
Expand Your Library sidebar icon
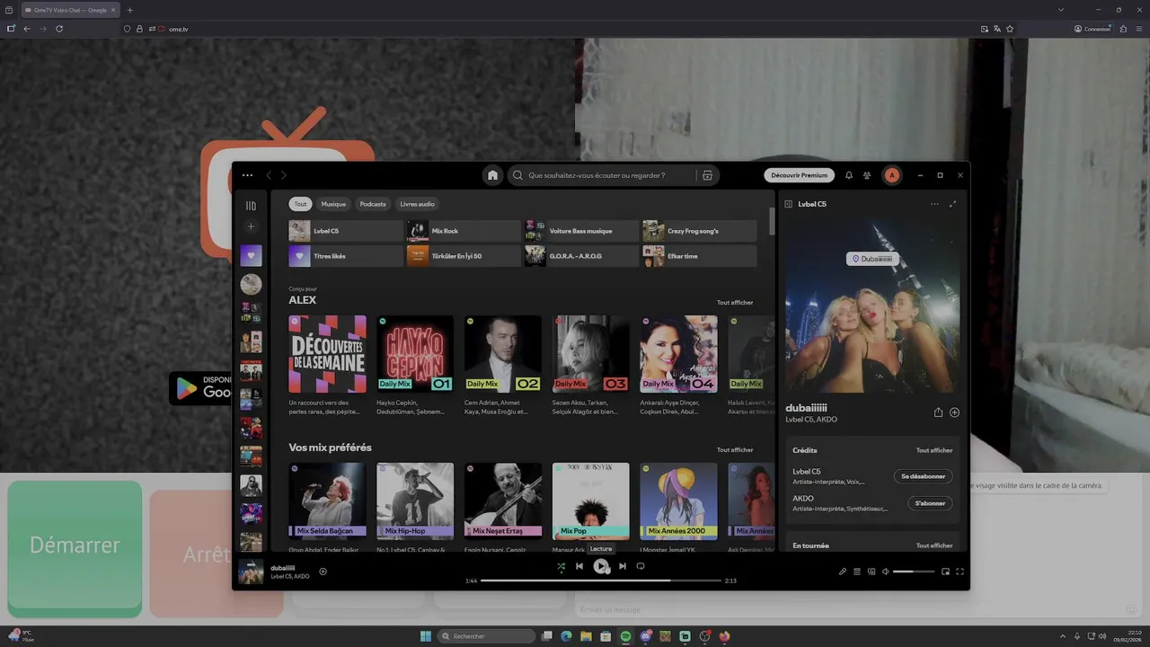coord(251,206)
